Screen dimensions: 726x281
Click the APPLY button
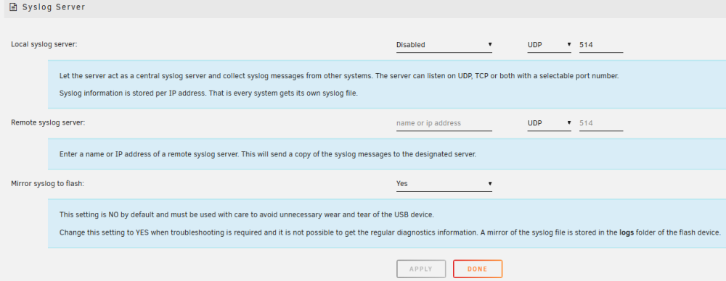click(421, 269)
